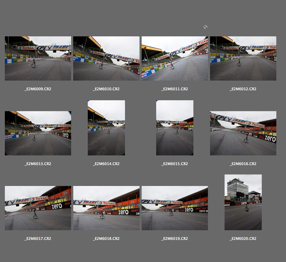Click the _E2M6018.CR2 filename label
The height and width of the screenshot is (262, 286).
coord(106,239)
